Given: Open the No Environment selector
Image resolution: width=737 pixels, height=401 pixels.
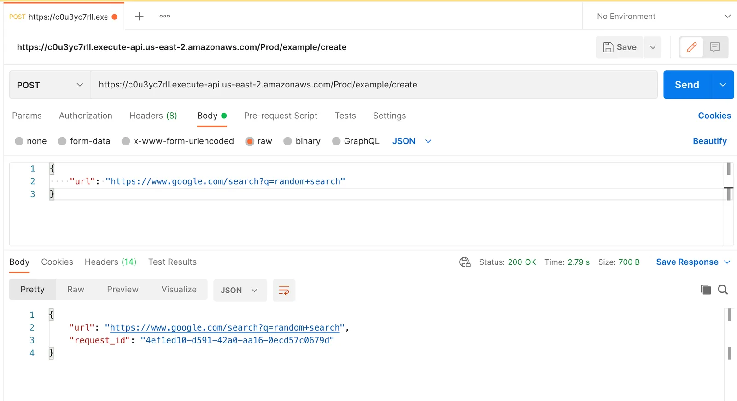Looking at the screenshot, I should (663, 16).
